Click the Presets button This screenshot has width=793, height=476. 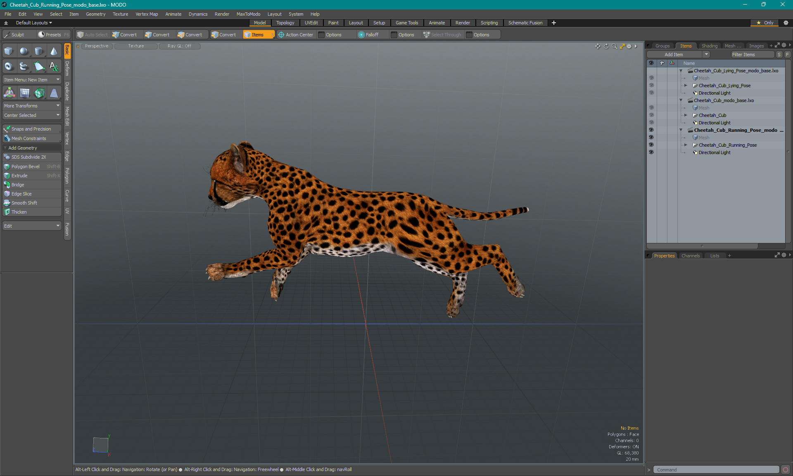[x=53, y=35]
